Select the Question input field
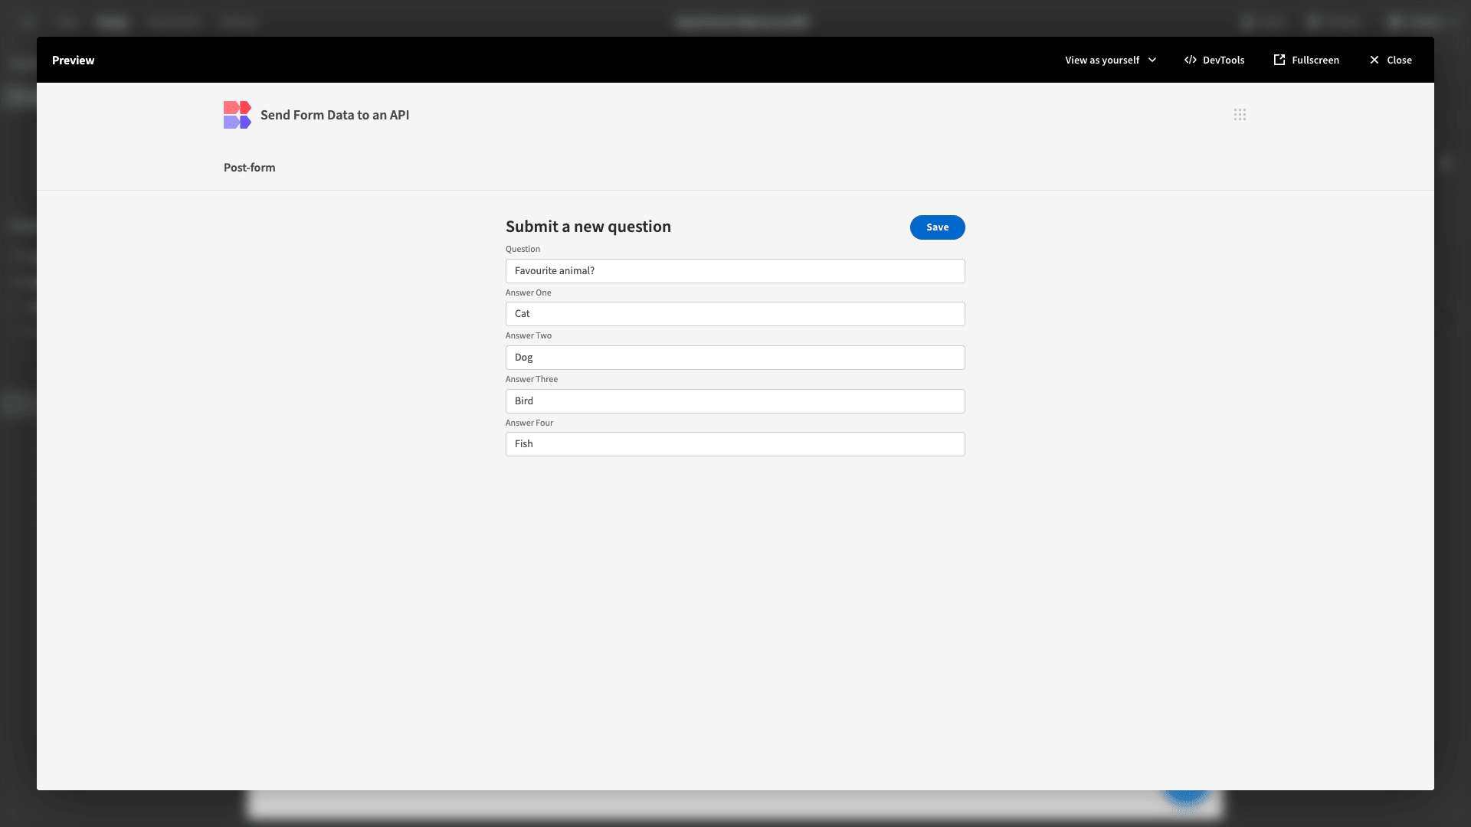 735,270
